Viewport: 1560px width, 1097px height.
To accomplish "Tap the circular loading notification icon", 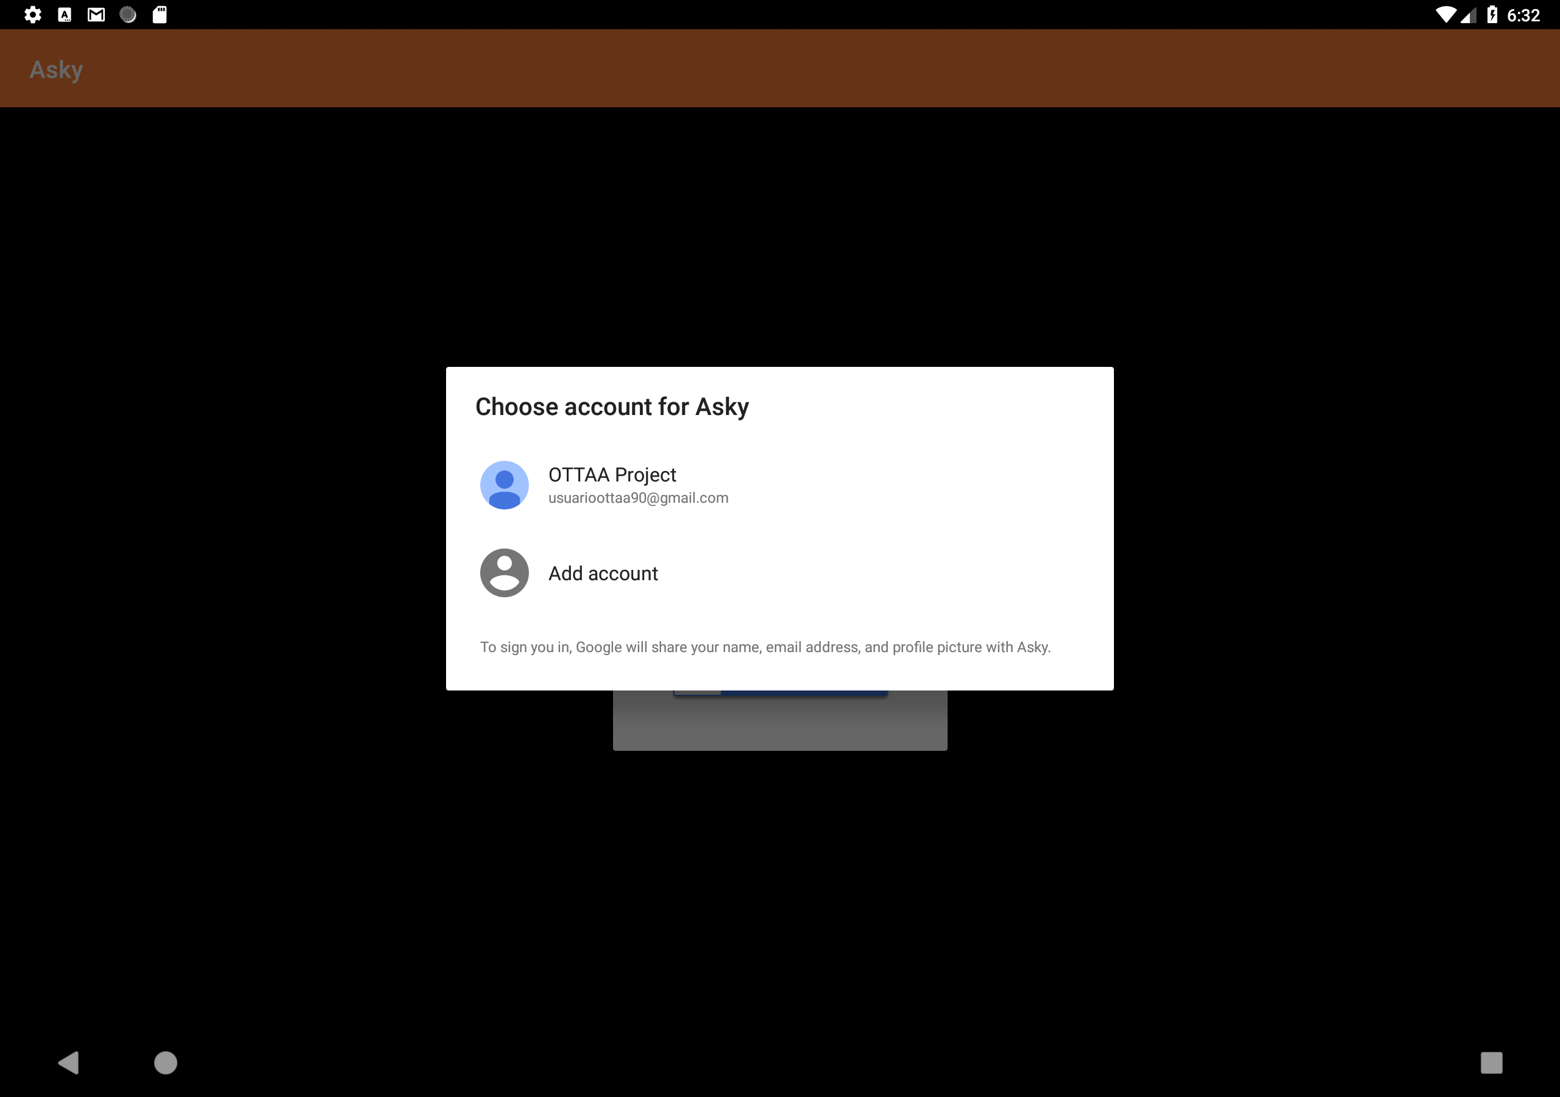I will click(128, 15).
